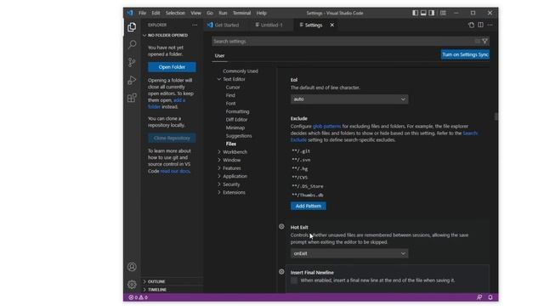Screen dimensions: 544x306
Task: Show errors and warnings in status bar
Action: 138,297
